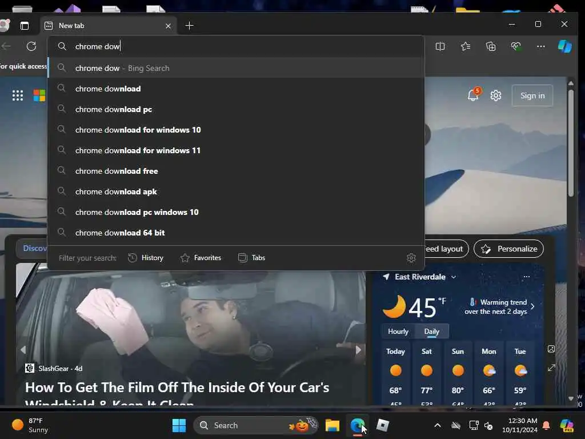
Task: Click the taskbar notification bell icon
Action: [546, 425]
